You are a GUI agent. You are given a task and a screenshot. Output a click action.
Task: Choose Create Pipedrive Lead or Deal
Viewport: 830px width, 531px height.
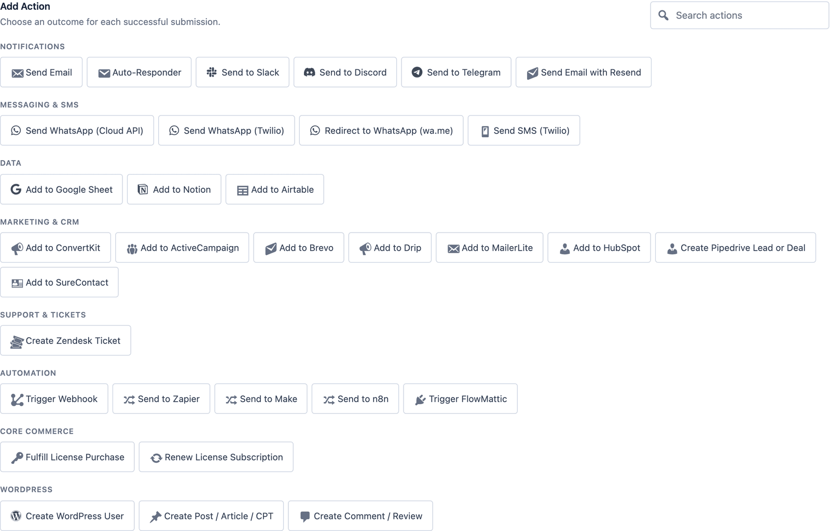[736, 248]
